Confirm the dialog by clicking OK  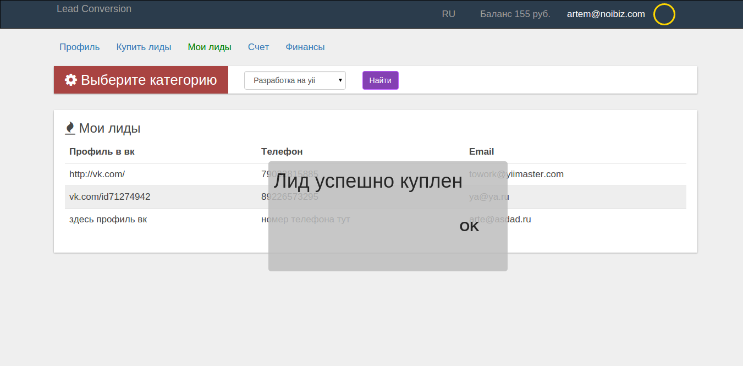[469, 227]
